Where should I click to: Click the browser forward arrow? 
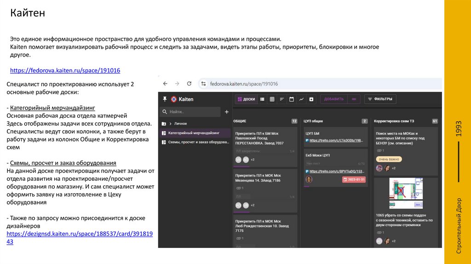(177, 84)
